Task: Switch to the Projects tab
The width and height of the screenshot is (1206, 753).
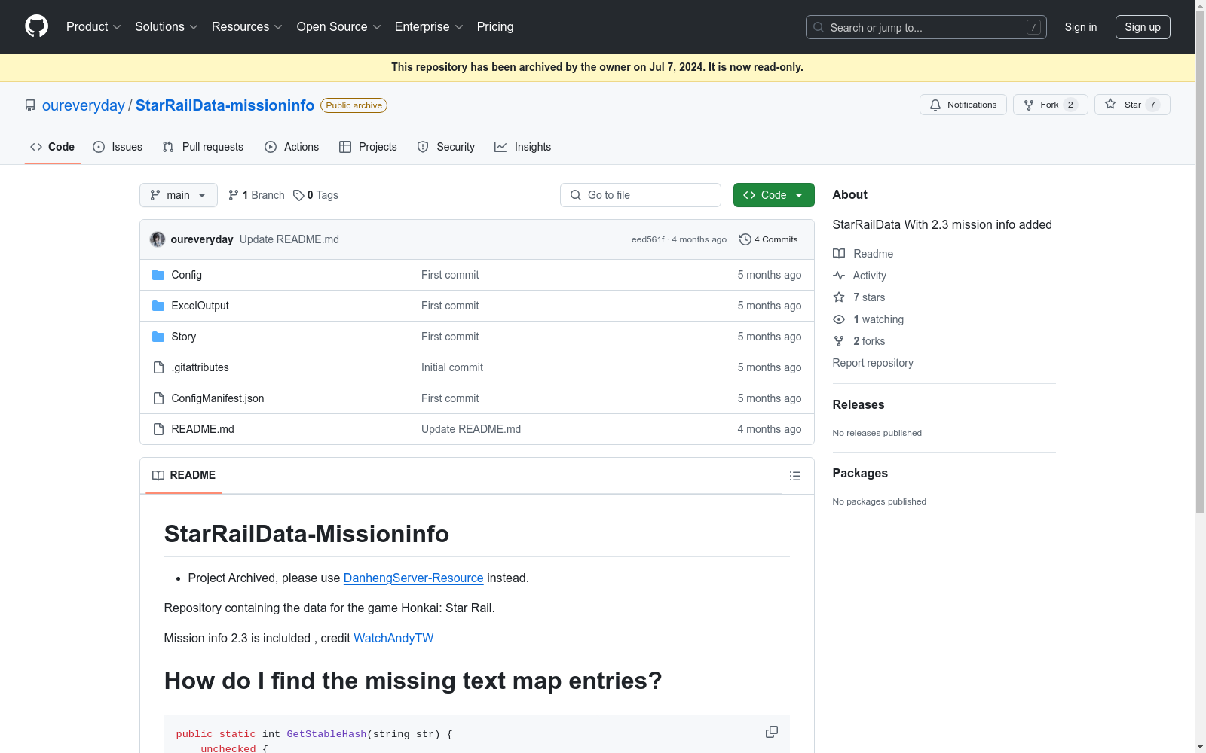Action: [368, 147]
